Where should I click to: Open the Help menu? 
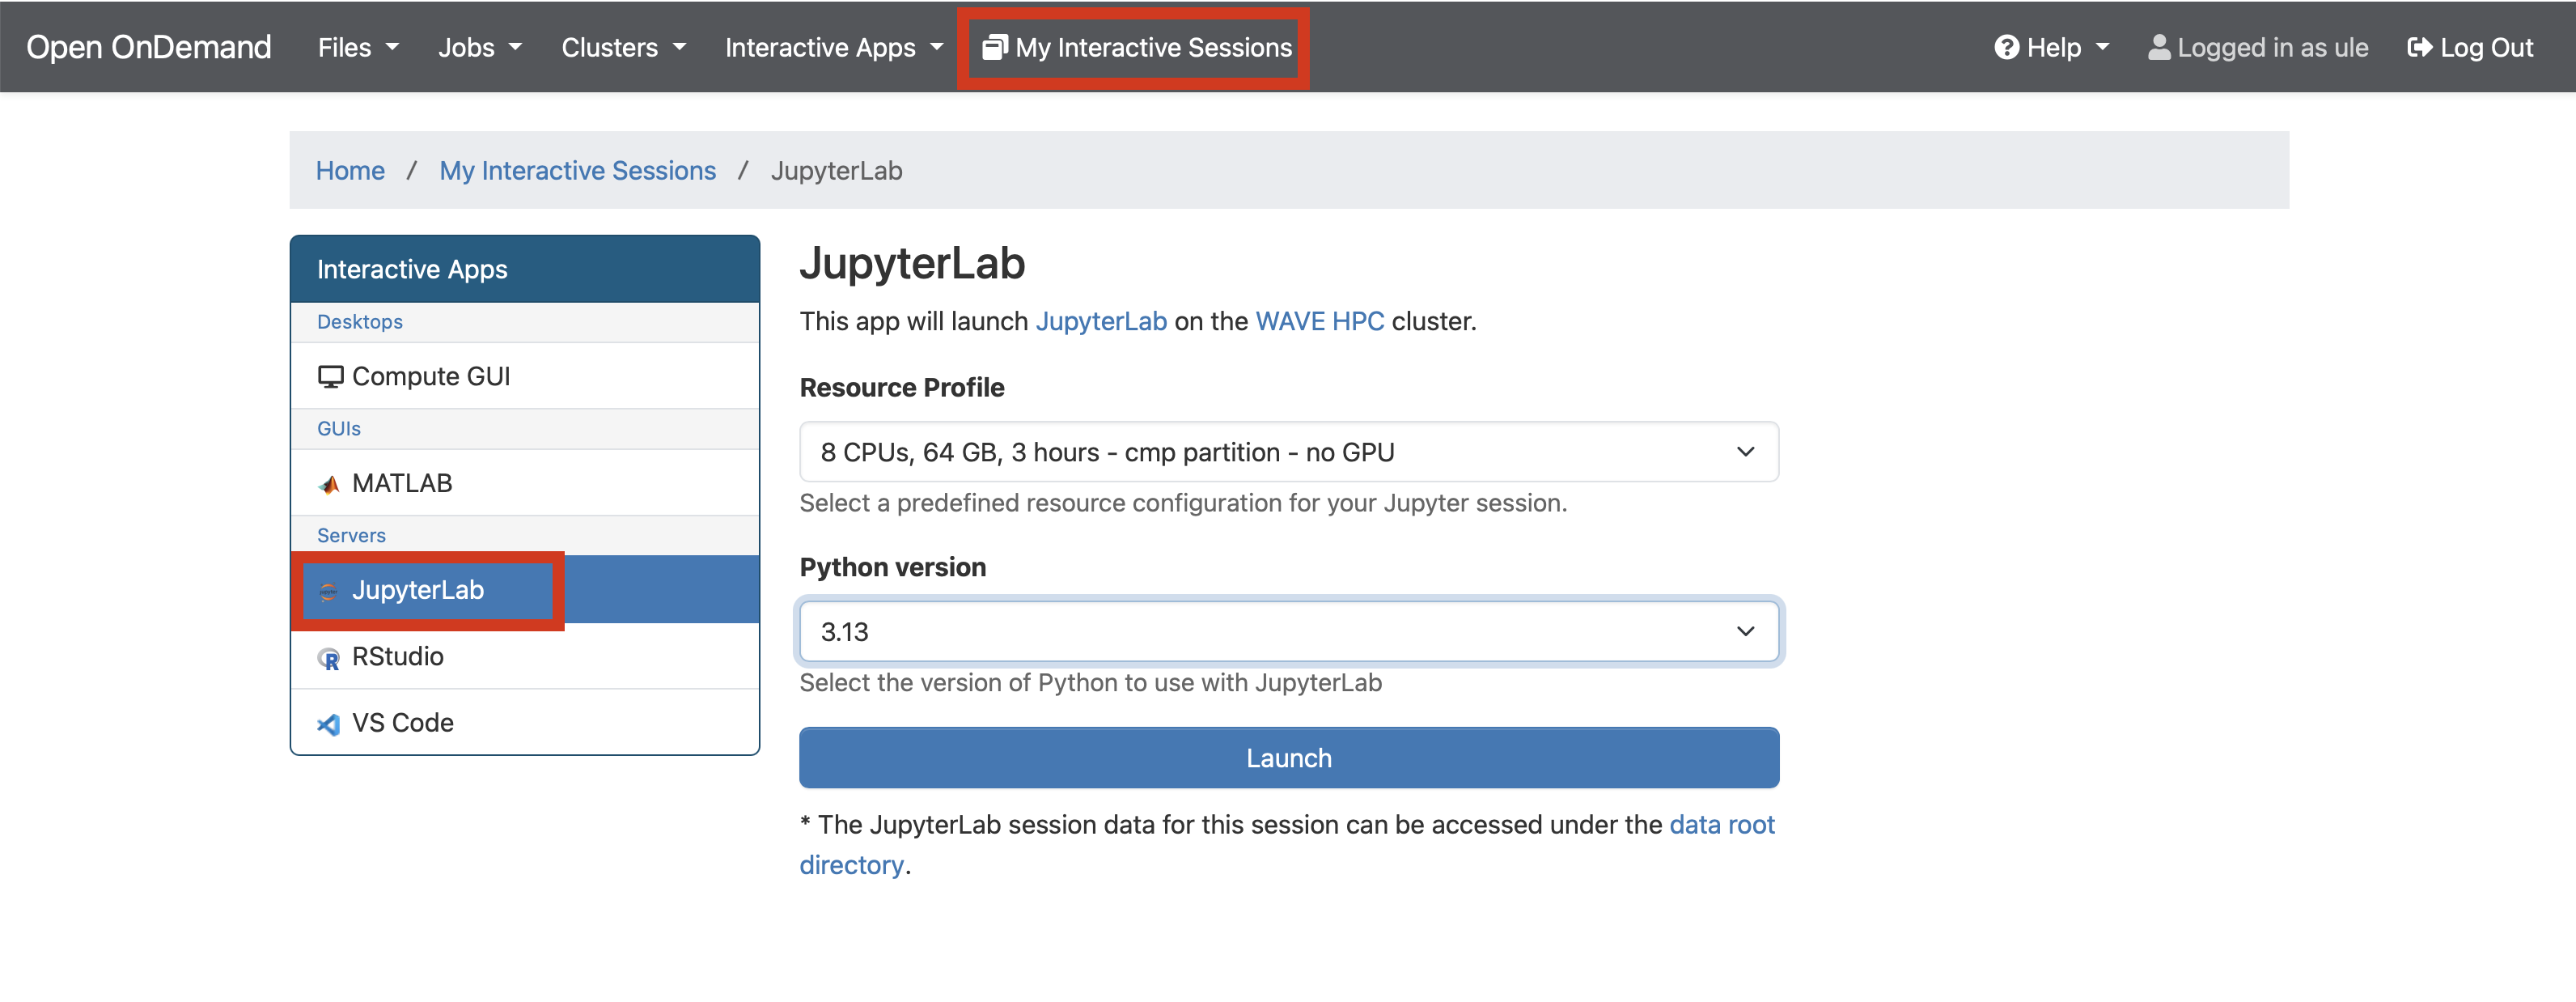[x=2050, y=47]
